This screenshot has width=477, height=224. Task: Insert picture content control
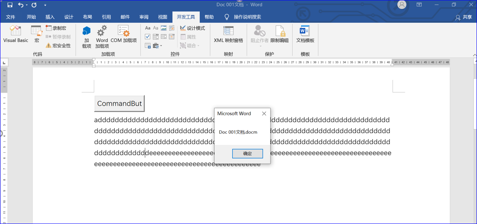(164, 28)
